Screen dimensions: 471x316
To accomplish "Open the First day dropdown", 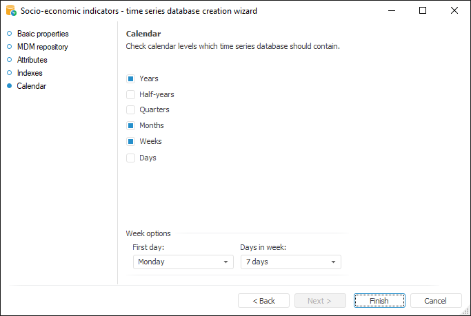I will point(183,262).
